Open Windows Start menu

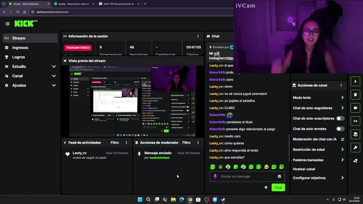click(x=140, y=199)
